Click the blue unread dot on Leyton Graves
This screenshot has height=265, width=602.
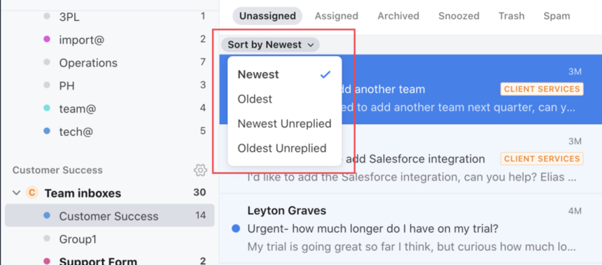(236, 229)
